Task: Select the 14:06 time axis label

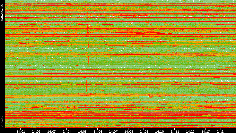Action: tap(98, 131)
